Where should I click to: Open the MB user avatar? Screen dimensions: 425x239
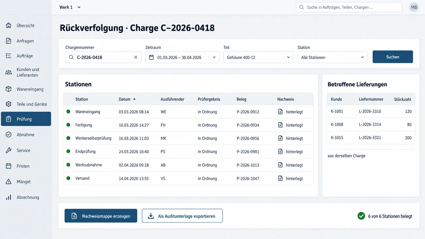click(x=414, y=7)
